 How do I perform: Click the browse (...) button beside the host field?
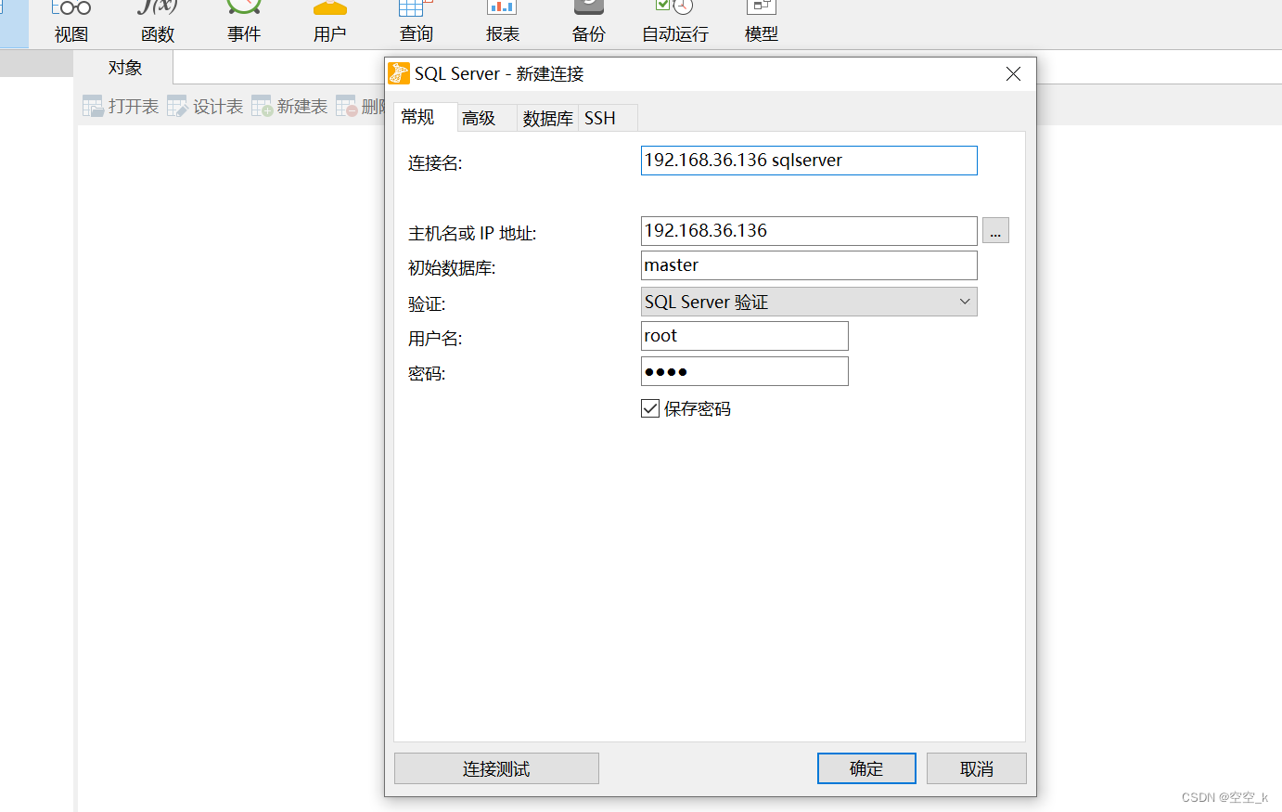(x=995, y=230)
